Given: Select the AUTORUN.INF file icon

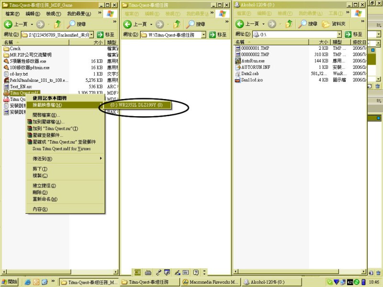Looking at the screenshot, I should tap(237, 67).
